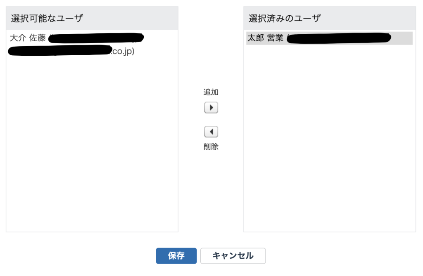Screen dimensions: 423x276
Task: Click the wrapped .co.jp) line of 大介 佐藤
Action: tap(123, 51)
